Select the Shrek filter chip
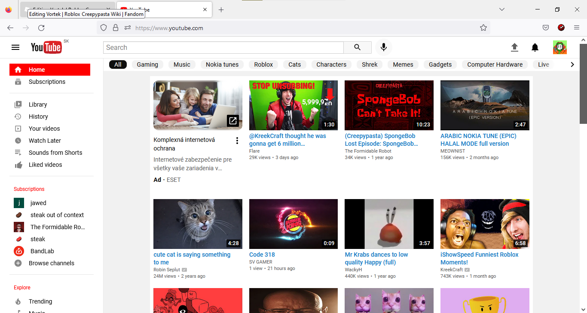 coord(370,64)
